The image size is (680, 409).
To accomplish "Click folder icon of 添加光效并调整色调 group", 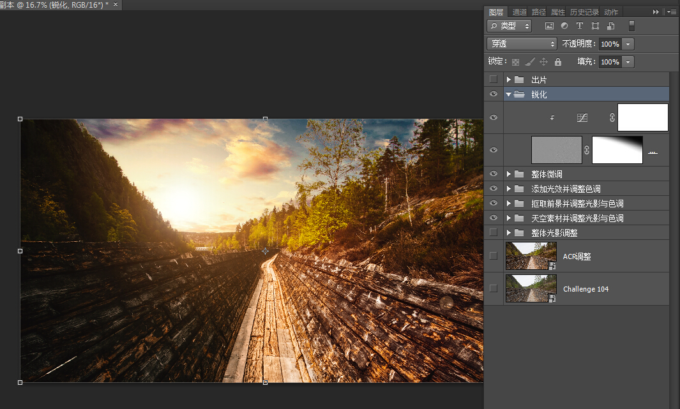I will tap(519, 189).
